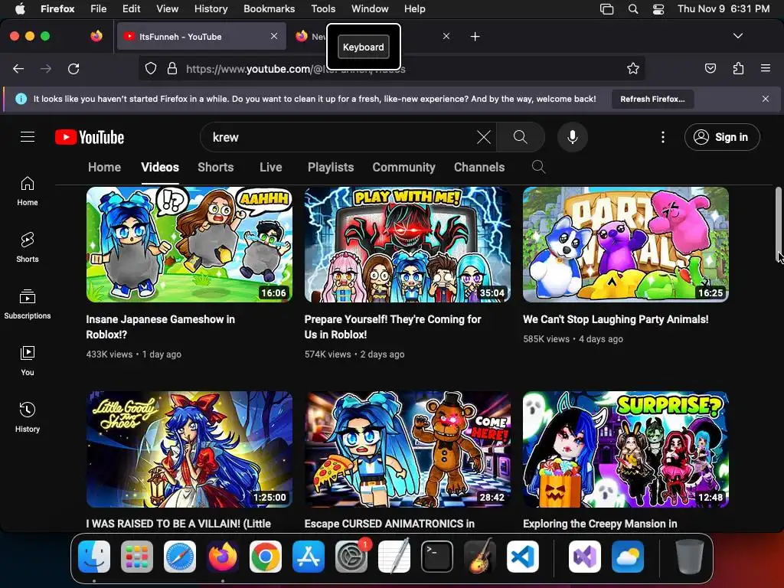Viewport: 784px width, 588px height.
Task: Switch to channel Home tab
Action: [x=104, y=167]
